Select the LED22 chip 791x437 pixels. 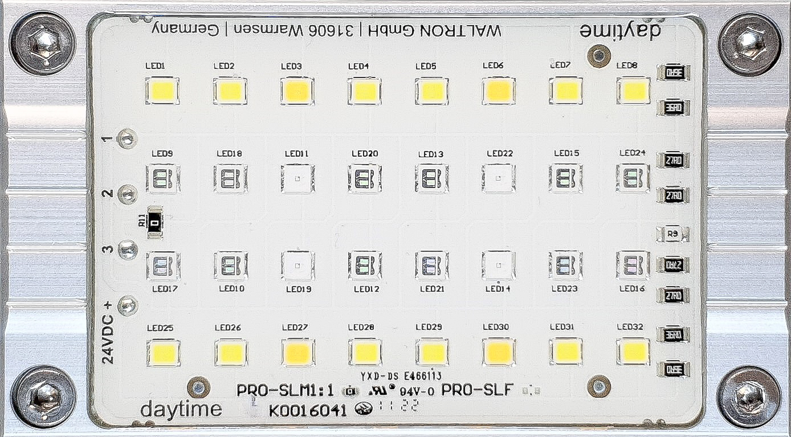(x=499, y=178)
